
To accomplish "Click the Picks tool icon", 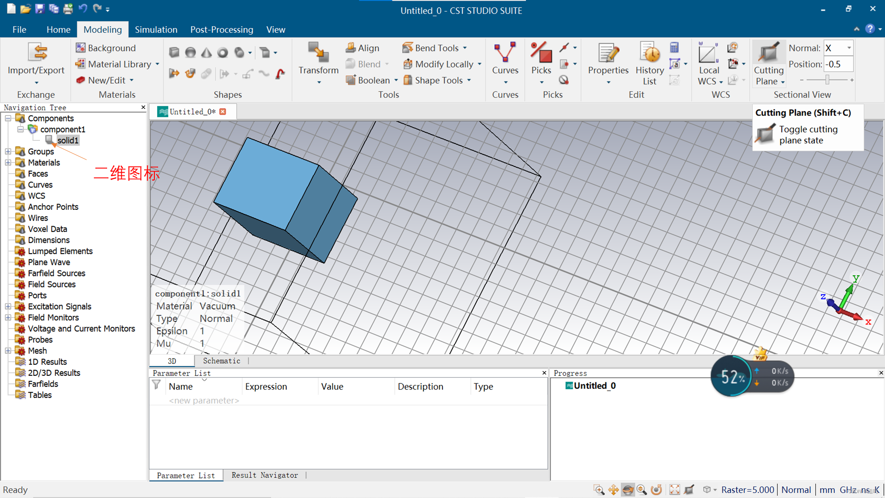I will pos(541,57).
